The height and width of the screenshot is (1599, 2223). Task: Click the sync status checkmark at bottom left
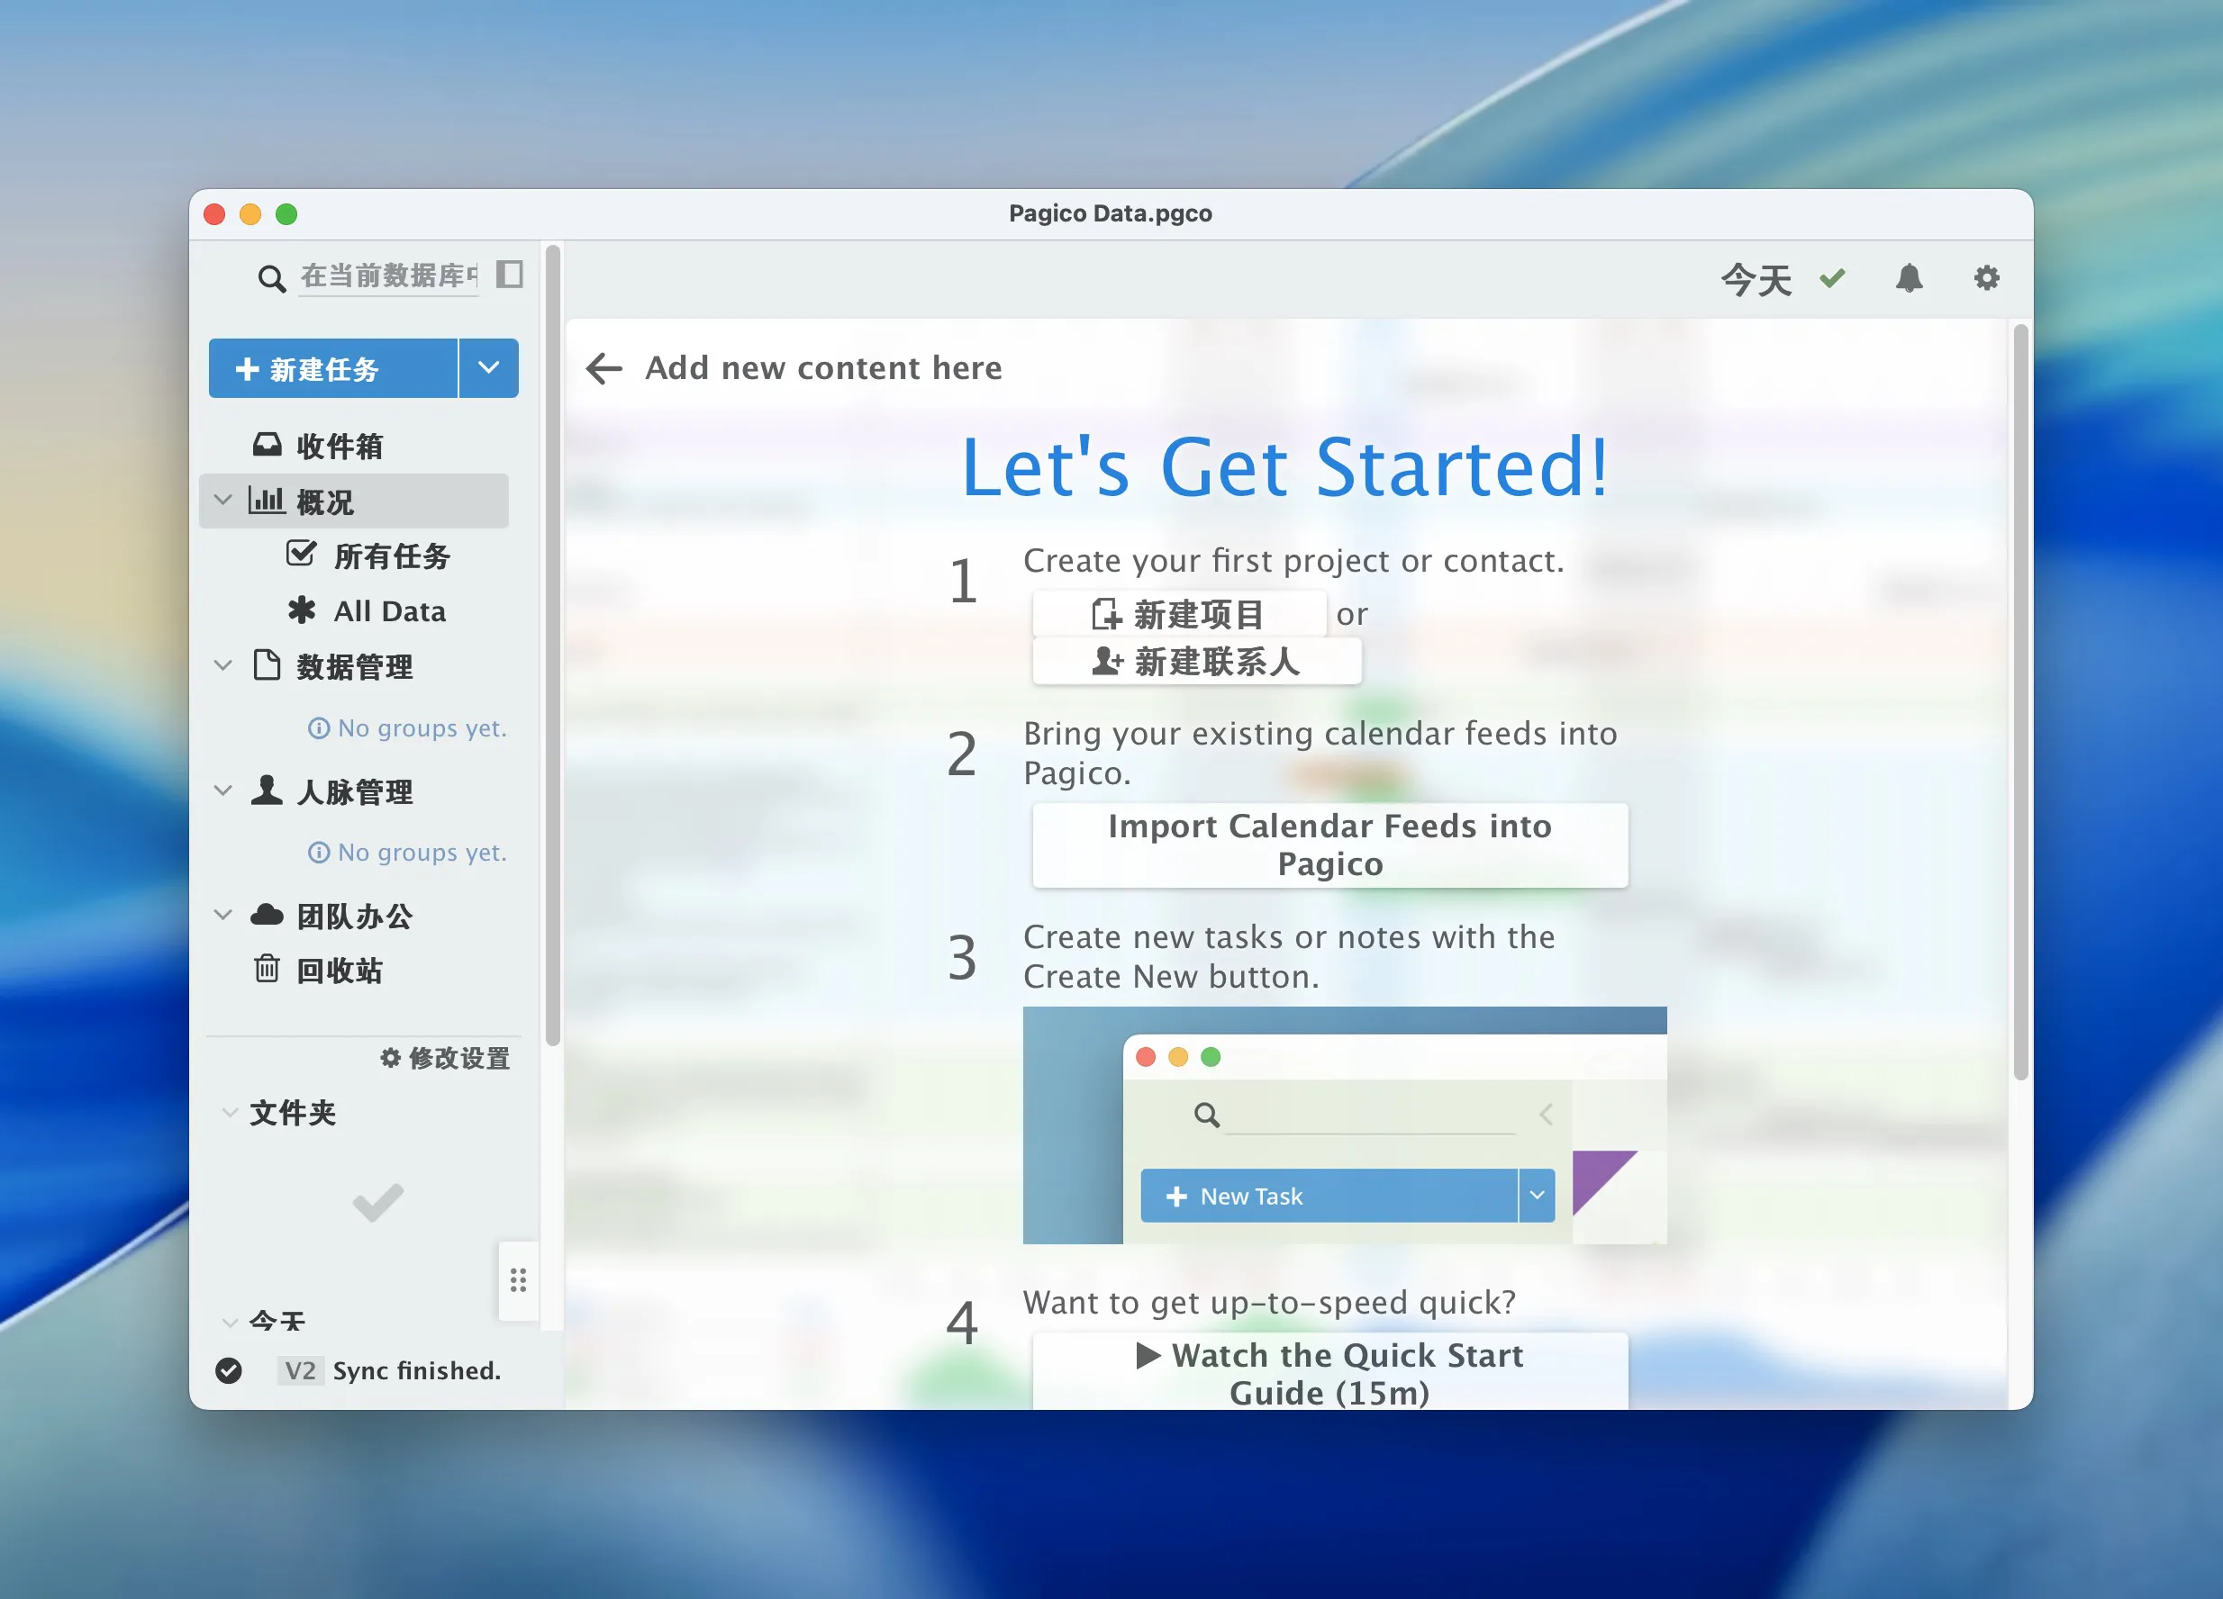click(230, 1370)
